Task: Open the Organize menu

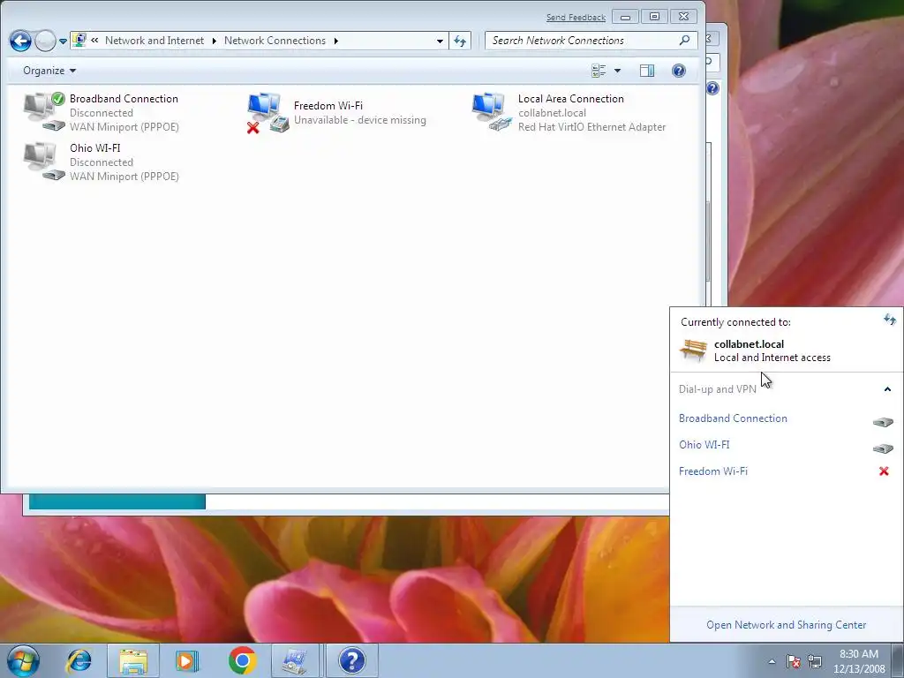Action: click(49, 71)
